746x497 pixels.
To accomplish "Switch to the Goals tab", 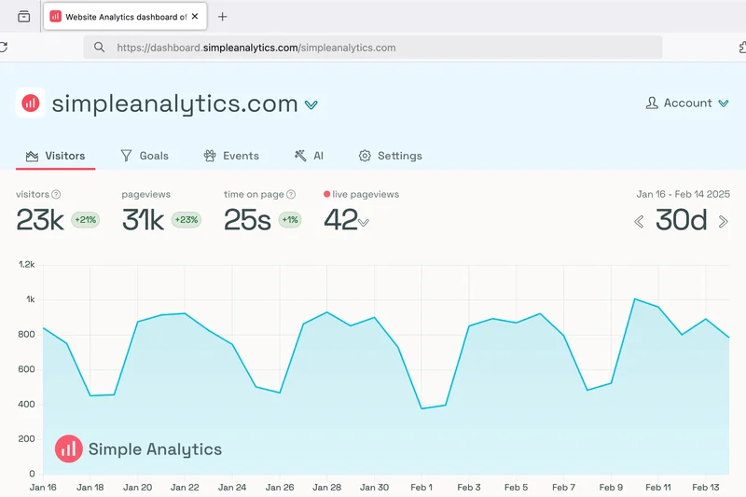I will tap(145, 156).
